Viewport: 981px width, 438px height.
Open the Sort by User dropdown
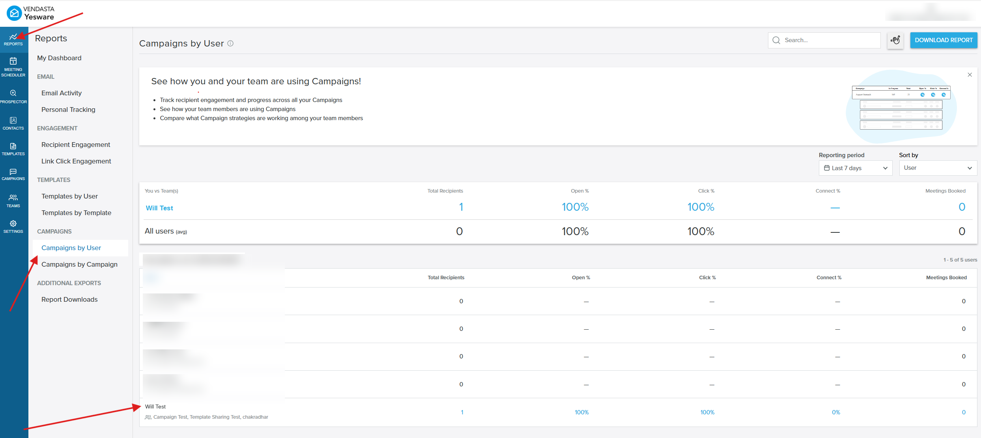click(938, 168)
